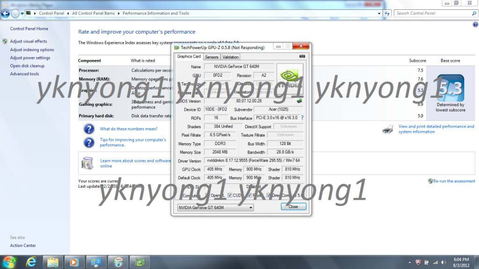Re-run the assessment
Image resolution: width=479 pixels, height=269 pixels.
(454, 181)
